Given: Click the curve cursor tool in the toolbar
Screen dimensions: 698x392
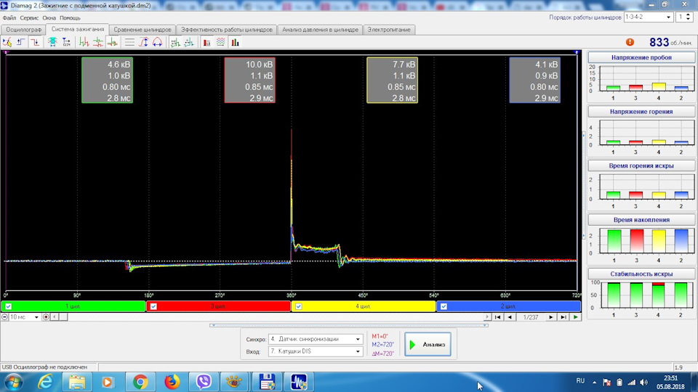Looking at the screenshot, I should 7,42.
